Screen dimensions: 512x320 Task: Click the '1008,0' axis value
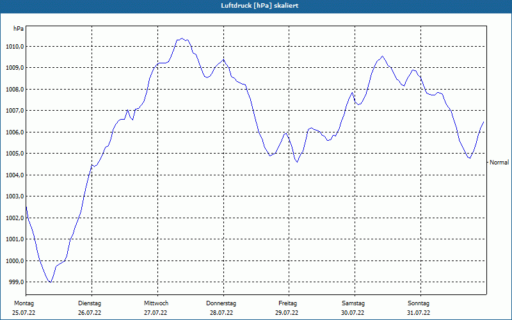coord(15,90)
